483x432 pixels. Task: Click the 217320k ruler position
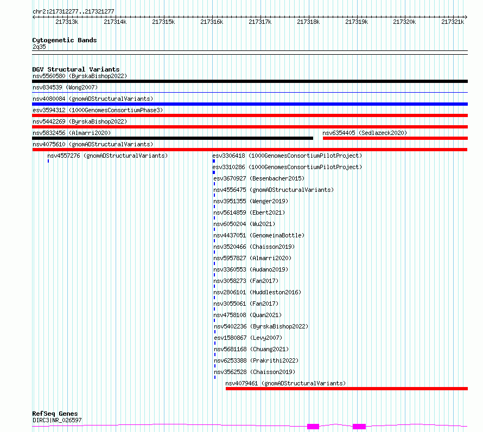point(404,22)
